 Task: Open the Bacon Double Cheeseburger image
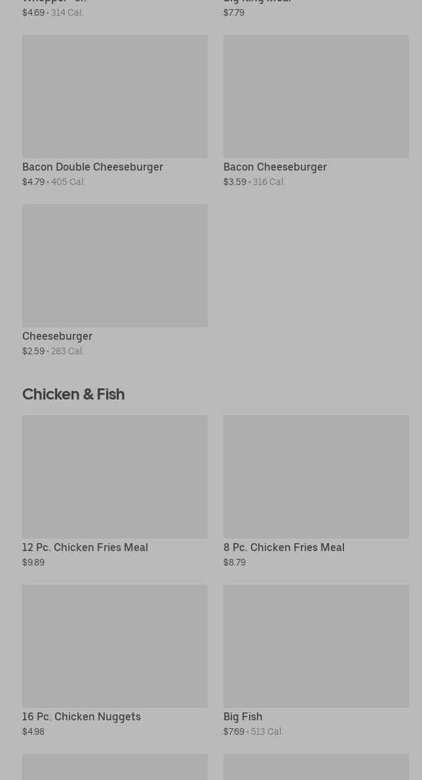pyautogui.click(x=115, y=96)
